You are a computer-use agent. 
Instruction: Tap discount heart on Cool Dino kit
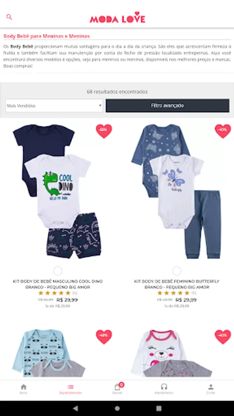(x=104, y=131)
